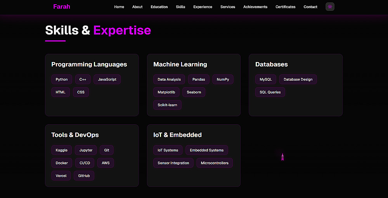Viewport: 388px width, 198px height.
Task: Click the NumPy skill chip
Action: point(223,79)
